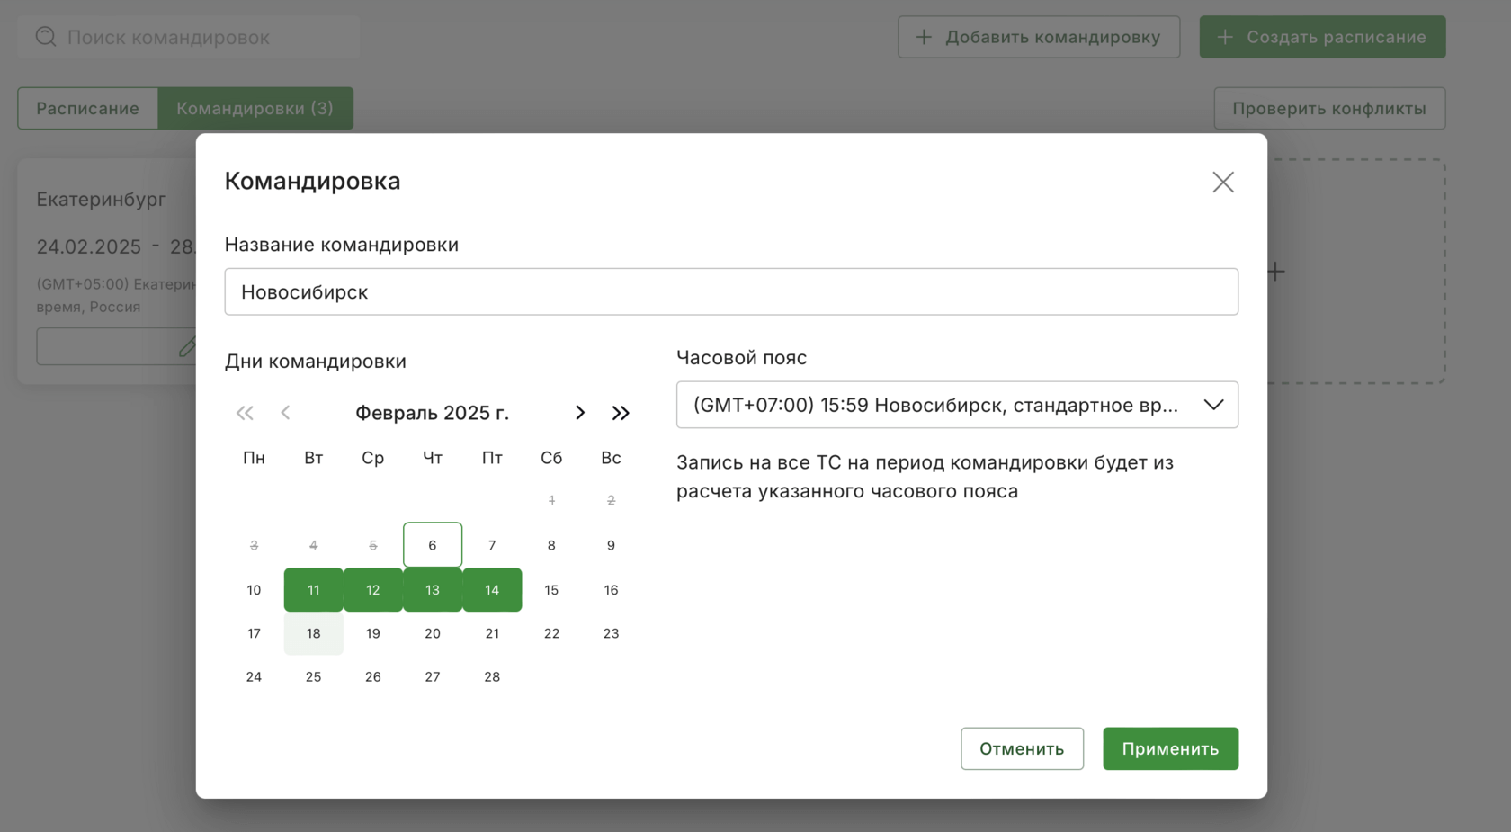The width and height of the screenshot is (1511, 832).
Task: Click the search magnifier icon
Action: (x=46, y=37)
